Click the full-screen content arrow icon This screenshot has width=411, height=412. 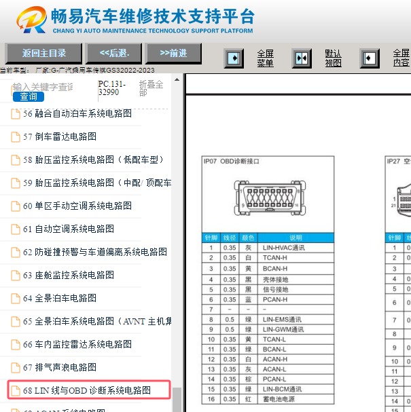tap(370, 58)
